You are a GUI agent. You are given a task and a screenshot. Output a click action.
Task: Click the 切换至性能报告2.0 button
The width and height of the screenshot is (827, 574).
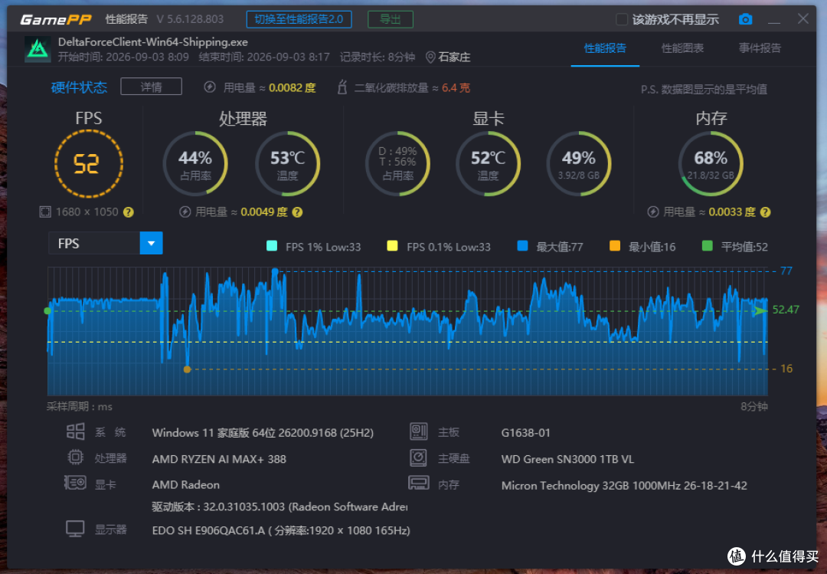click(x=299, y=19)
